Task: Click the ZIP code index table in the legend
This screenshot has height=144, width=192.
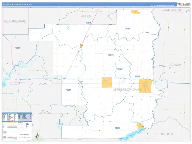Action: click(x=17, y=117)
